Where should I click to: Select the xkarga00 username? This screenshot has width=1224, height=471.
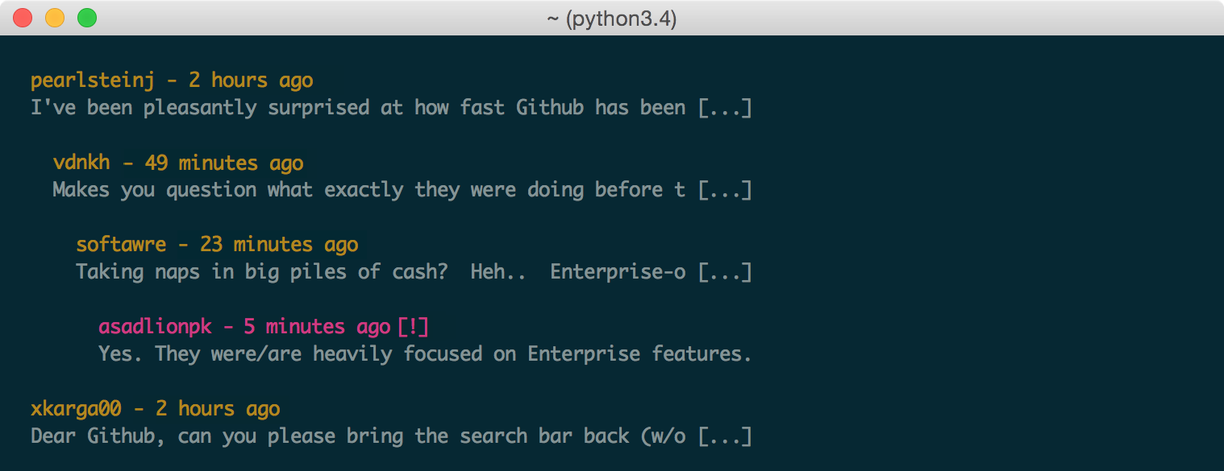pos(76,409)
